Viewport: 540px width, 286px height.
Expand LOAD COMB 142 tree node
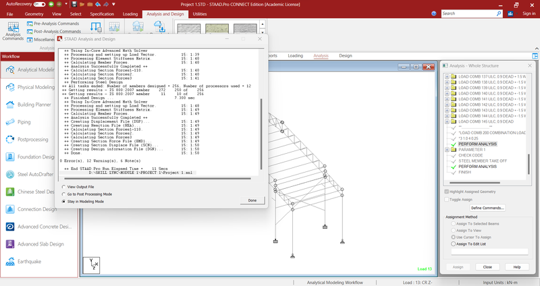click(x=447, y=105)
